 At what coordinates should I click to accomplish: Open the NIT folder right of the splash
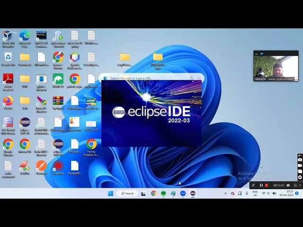click(x=158, y=61)
